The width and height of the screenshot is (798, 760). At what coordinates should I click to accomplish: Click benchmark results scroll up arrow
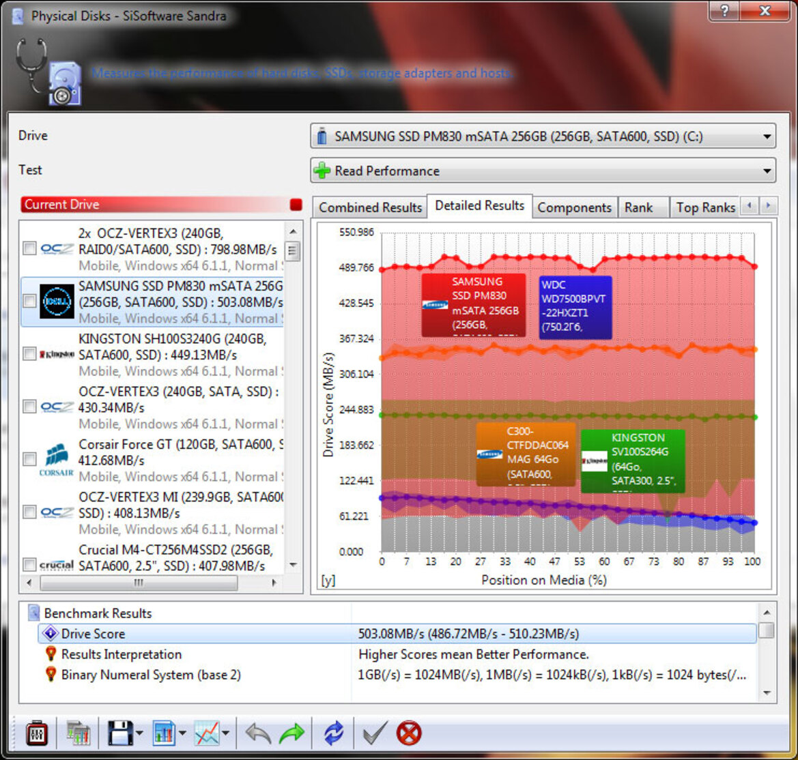[767, 613]
